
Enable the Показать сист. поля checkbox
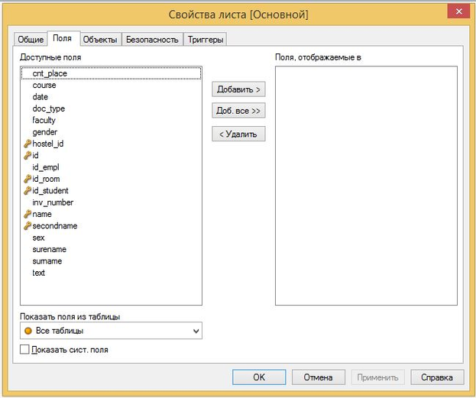click(x=25, y=350)
